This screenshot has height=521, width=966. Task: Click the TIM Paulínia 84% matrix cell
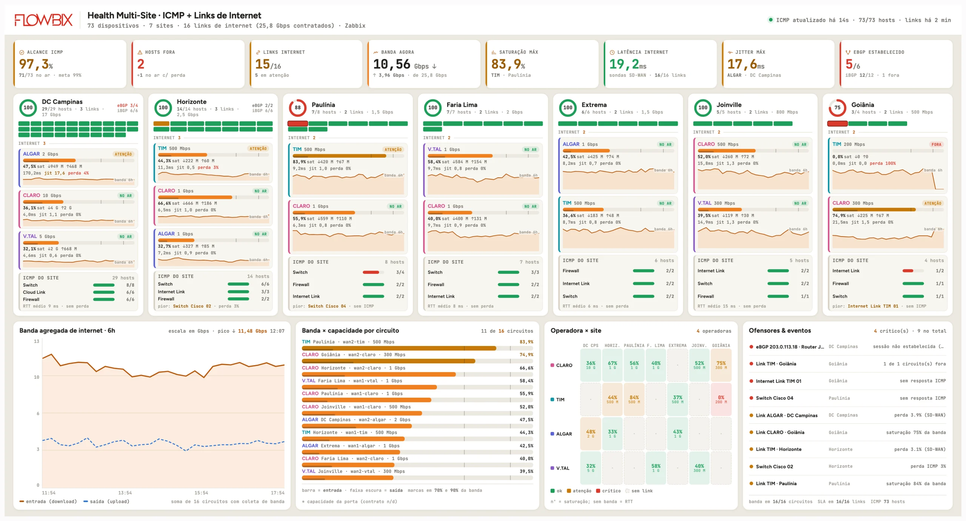(x=634, y=400)
